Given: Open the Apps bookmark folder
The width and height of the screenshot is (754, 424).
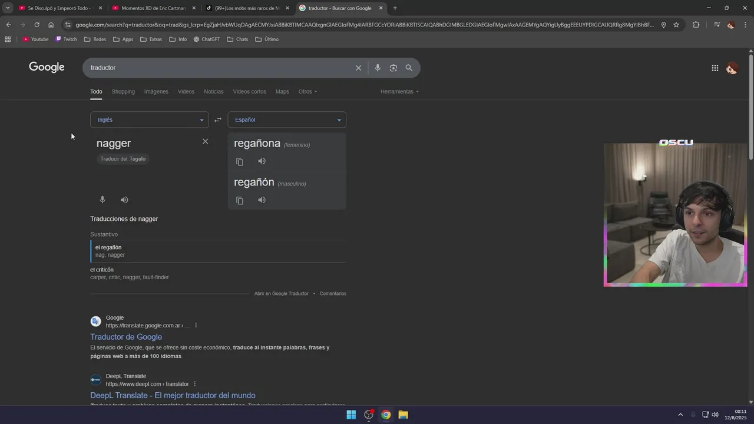Looking at the screenshot, I should [123, 39].
